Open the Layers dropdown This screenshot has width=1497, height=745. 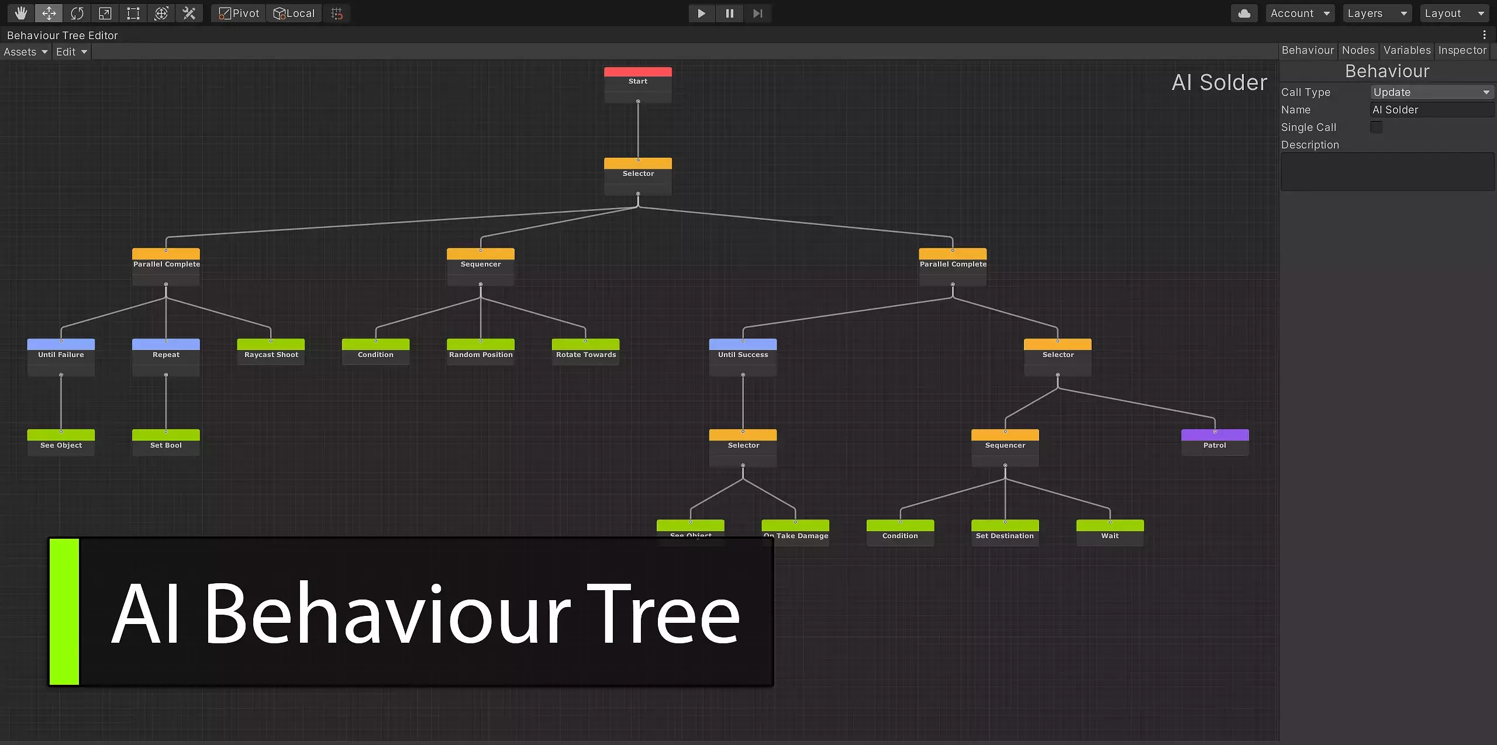coord(1377,13)
